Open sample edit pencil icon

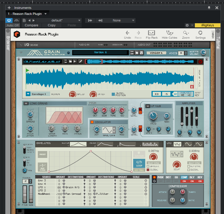click(x=80, y=62)
